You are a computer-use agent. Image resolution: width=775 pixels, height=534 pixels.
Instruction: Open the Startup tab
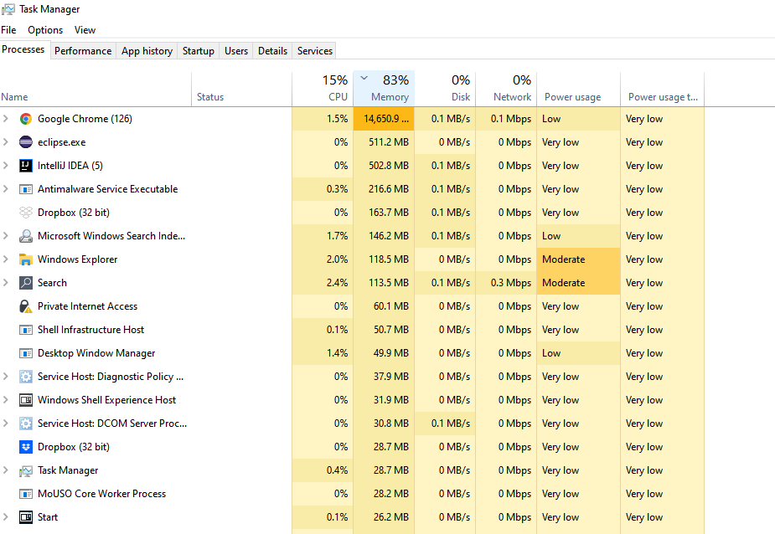199,51
